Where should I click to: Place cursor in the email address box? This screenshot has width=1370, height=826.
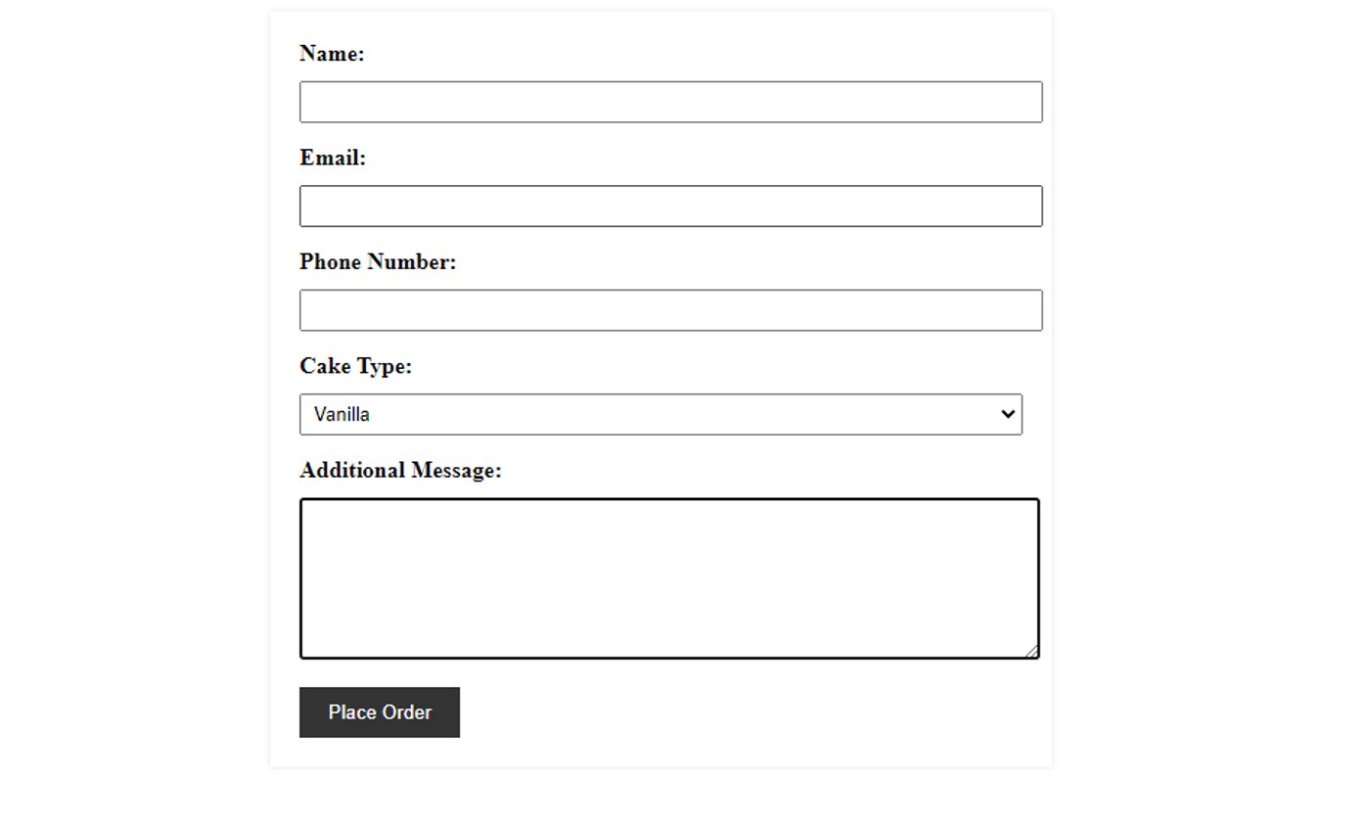coord(670,206)
